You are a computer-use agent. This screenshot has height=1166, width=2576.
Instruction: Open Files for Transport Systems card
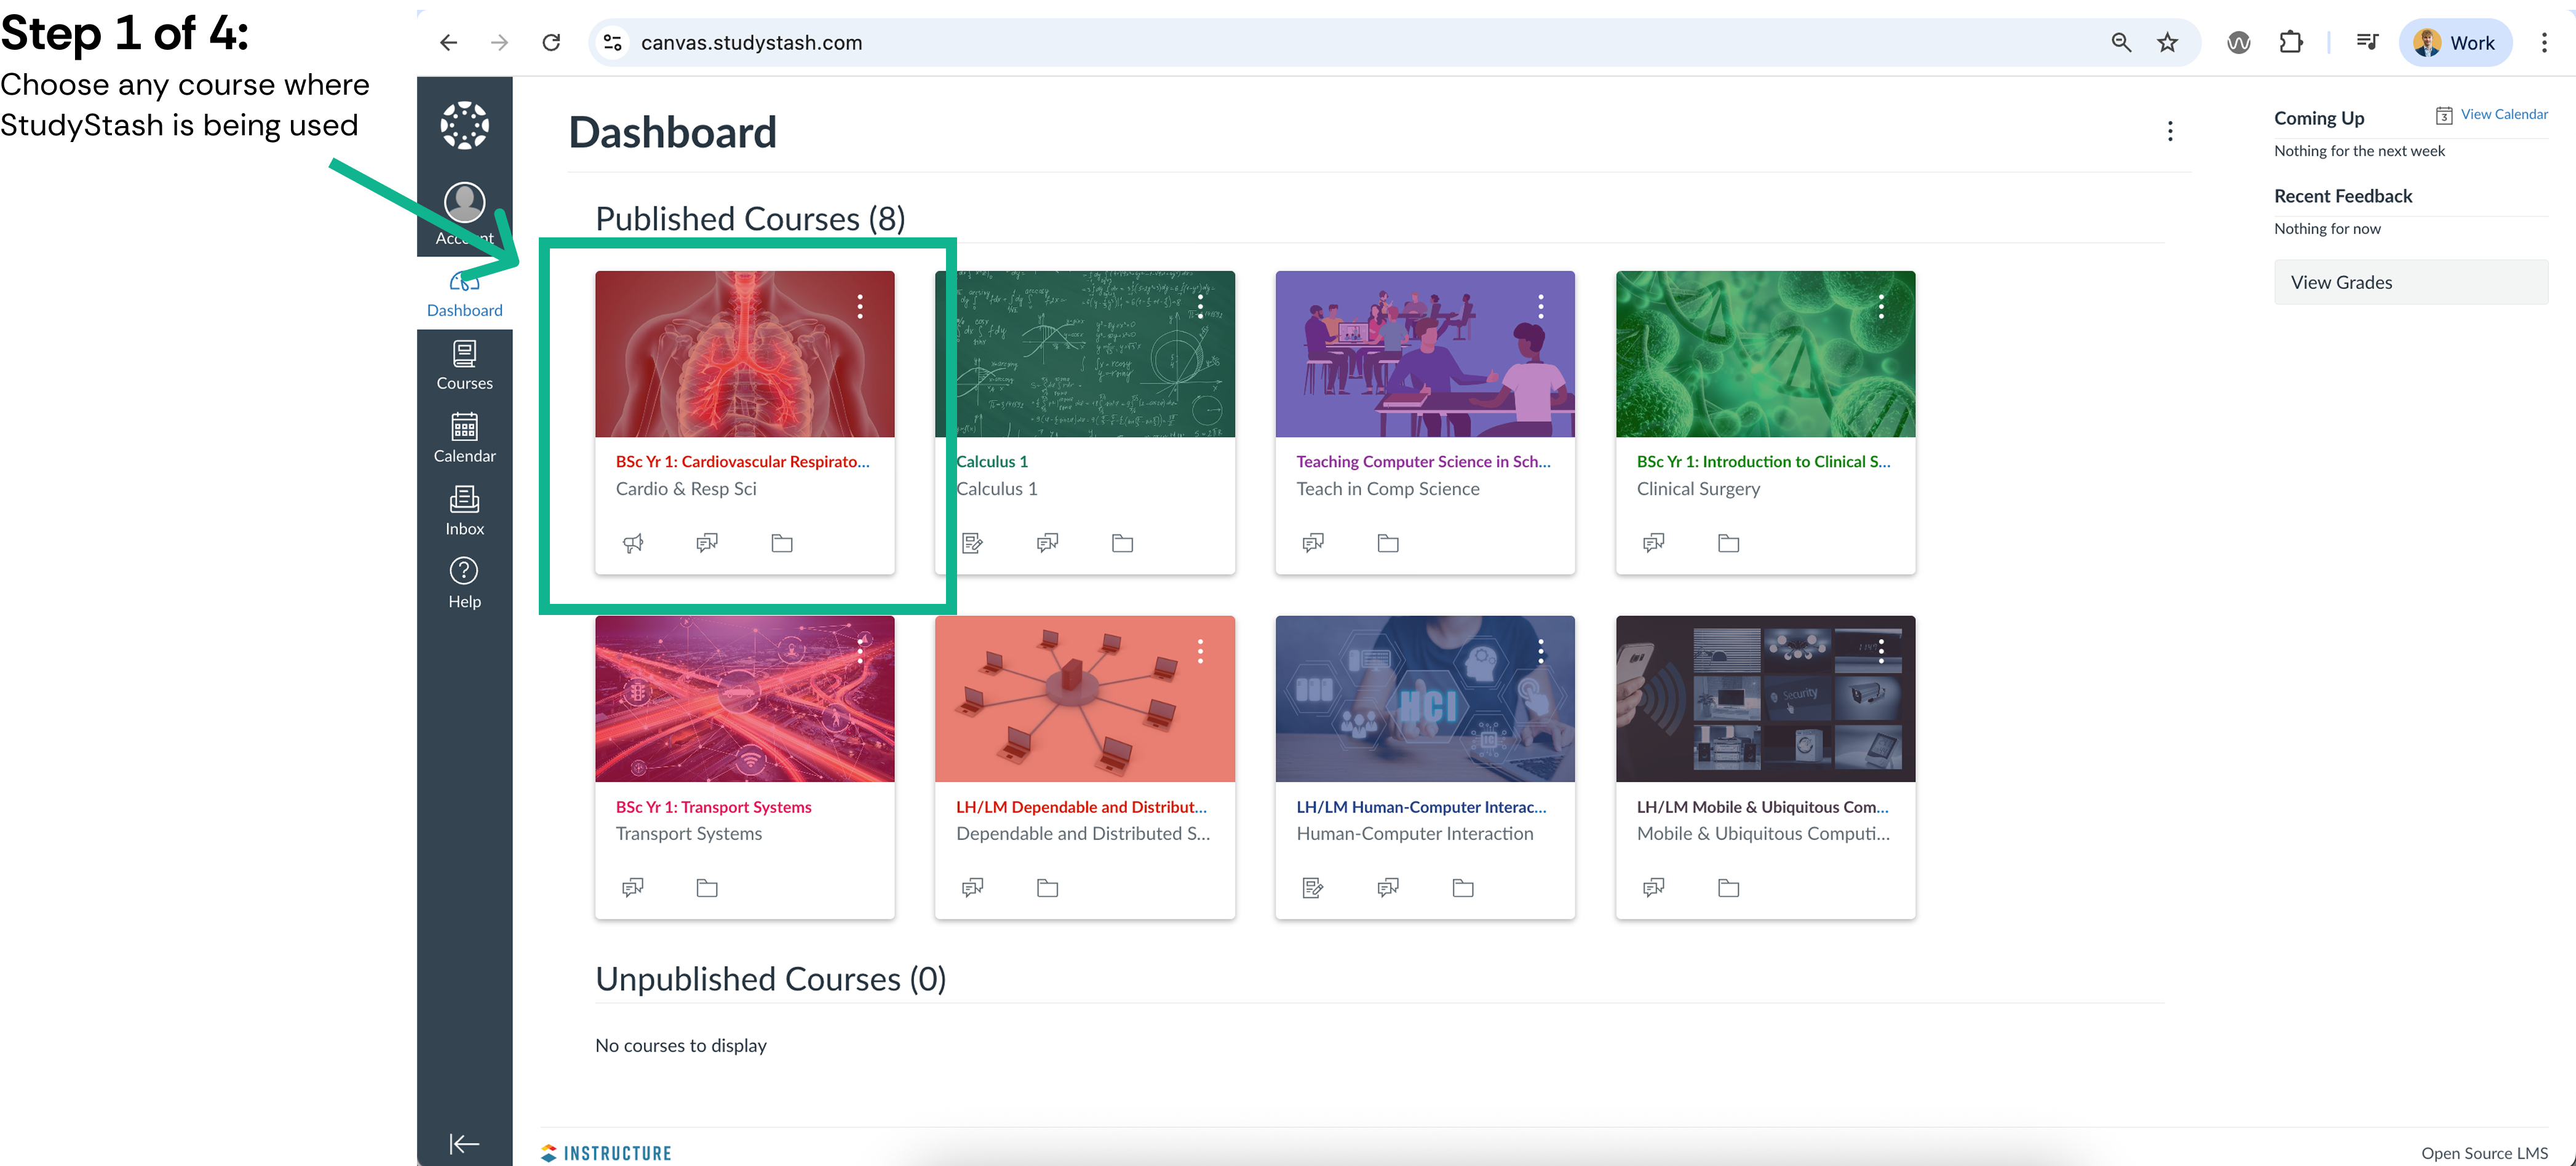(707, 888)
